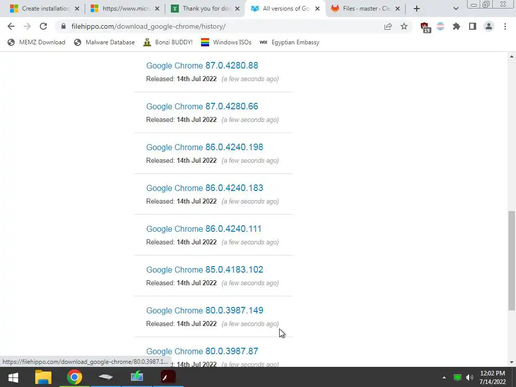
Task: Close the 'Create installation' tab
Action: 77,9
